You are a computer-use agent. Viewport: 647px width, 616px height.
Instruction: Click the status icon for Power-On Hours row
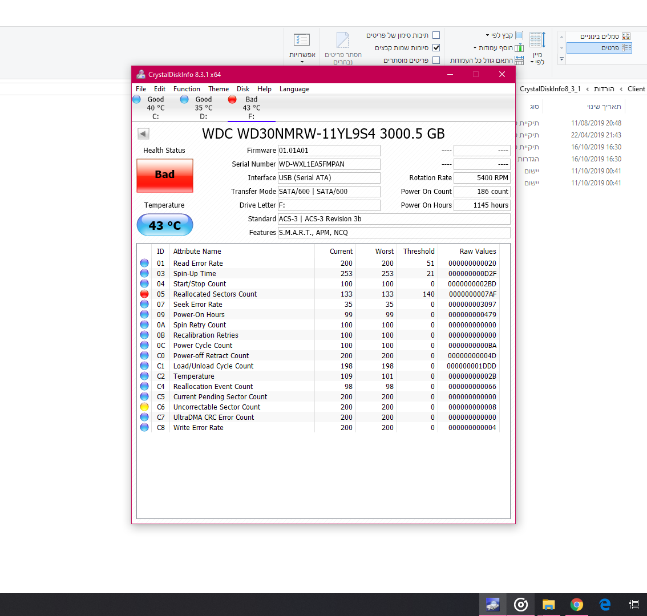click(144, 314)
